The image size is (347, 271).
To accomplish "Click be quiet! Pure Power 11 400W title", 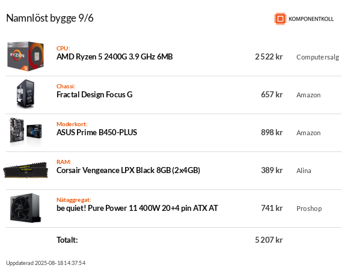I will point(137,209).
